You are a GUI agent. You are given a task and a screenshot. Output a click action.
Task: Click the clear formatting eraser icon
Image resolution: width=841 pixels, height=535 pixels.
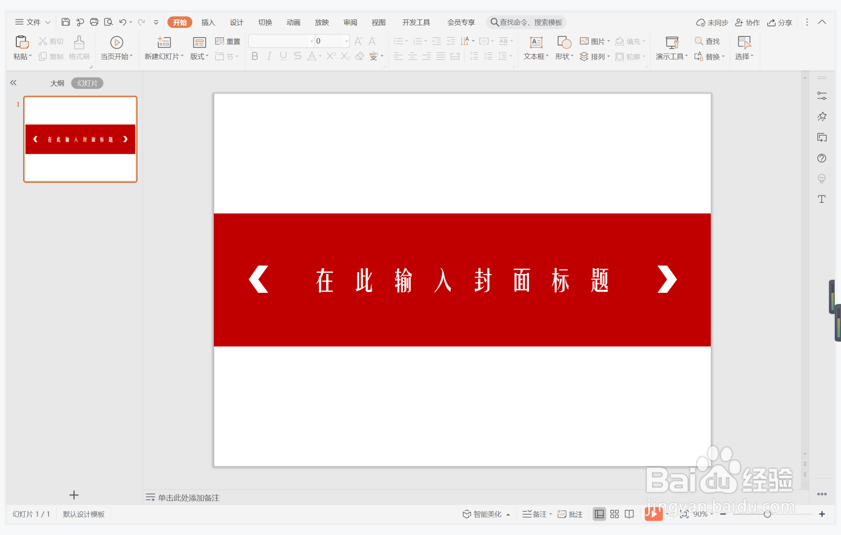pyautogui.click(x=359, y=56)
